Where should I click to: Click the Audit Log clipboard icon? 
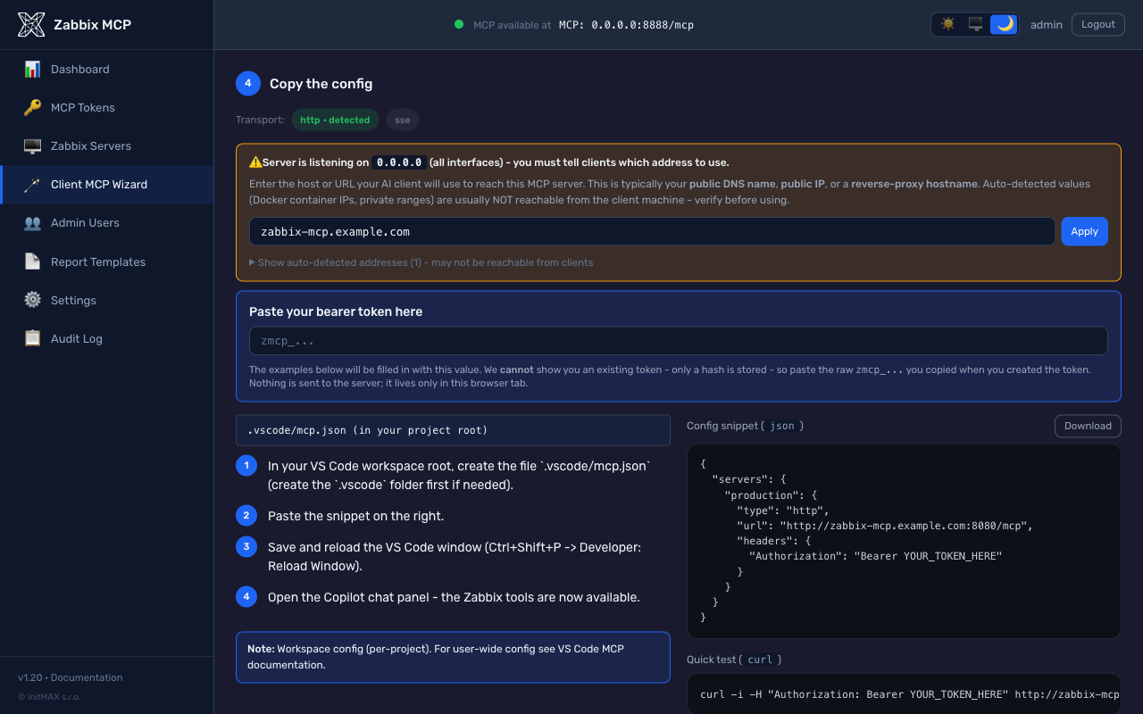(x=33, y=338)
